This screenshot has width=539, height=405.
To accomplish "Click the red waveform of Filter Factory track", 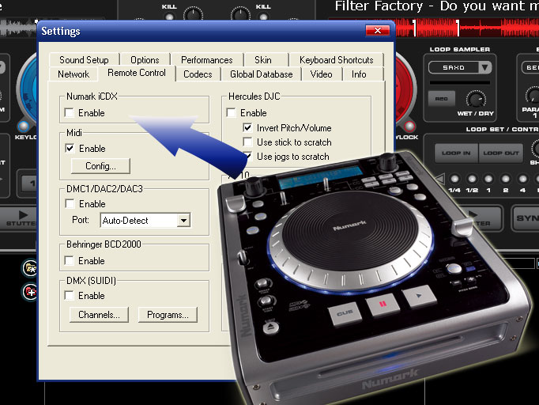I will pyautogui.click(x=467, y=28).
